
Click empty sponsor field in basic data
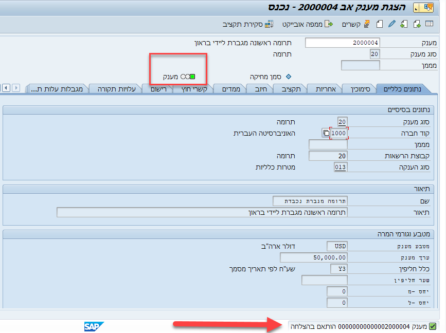(328, 144)
